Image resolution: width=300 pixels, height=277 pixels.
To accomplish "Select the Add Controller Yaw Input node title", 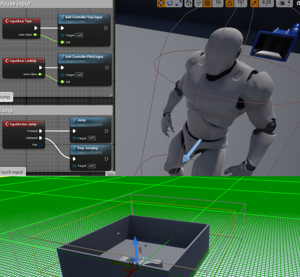I will 84,17.
